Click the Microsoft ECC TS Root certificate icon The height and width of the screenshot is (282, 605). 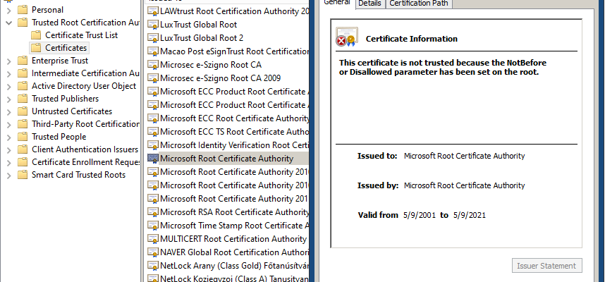coord(153,132)
